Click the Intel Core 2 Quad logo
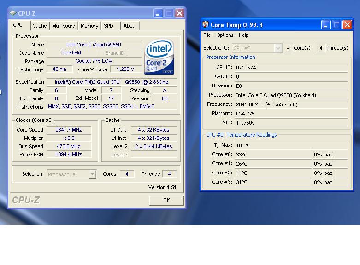 click(159, 57)
